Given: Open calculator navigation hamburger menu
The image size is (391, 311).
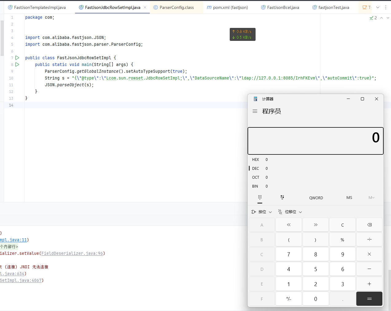Looking at the screenshot, I should click(255, 111).
